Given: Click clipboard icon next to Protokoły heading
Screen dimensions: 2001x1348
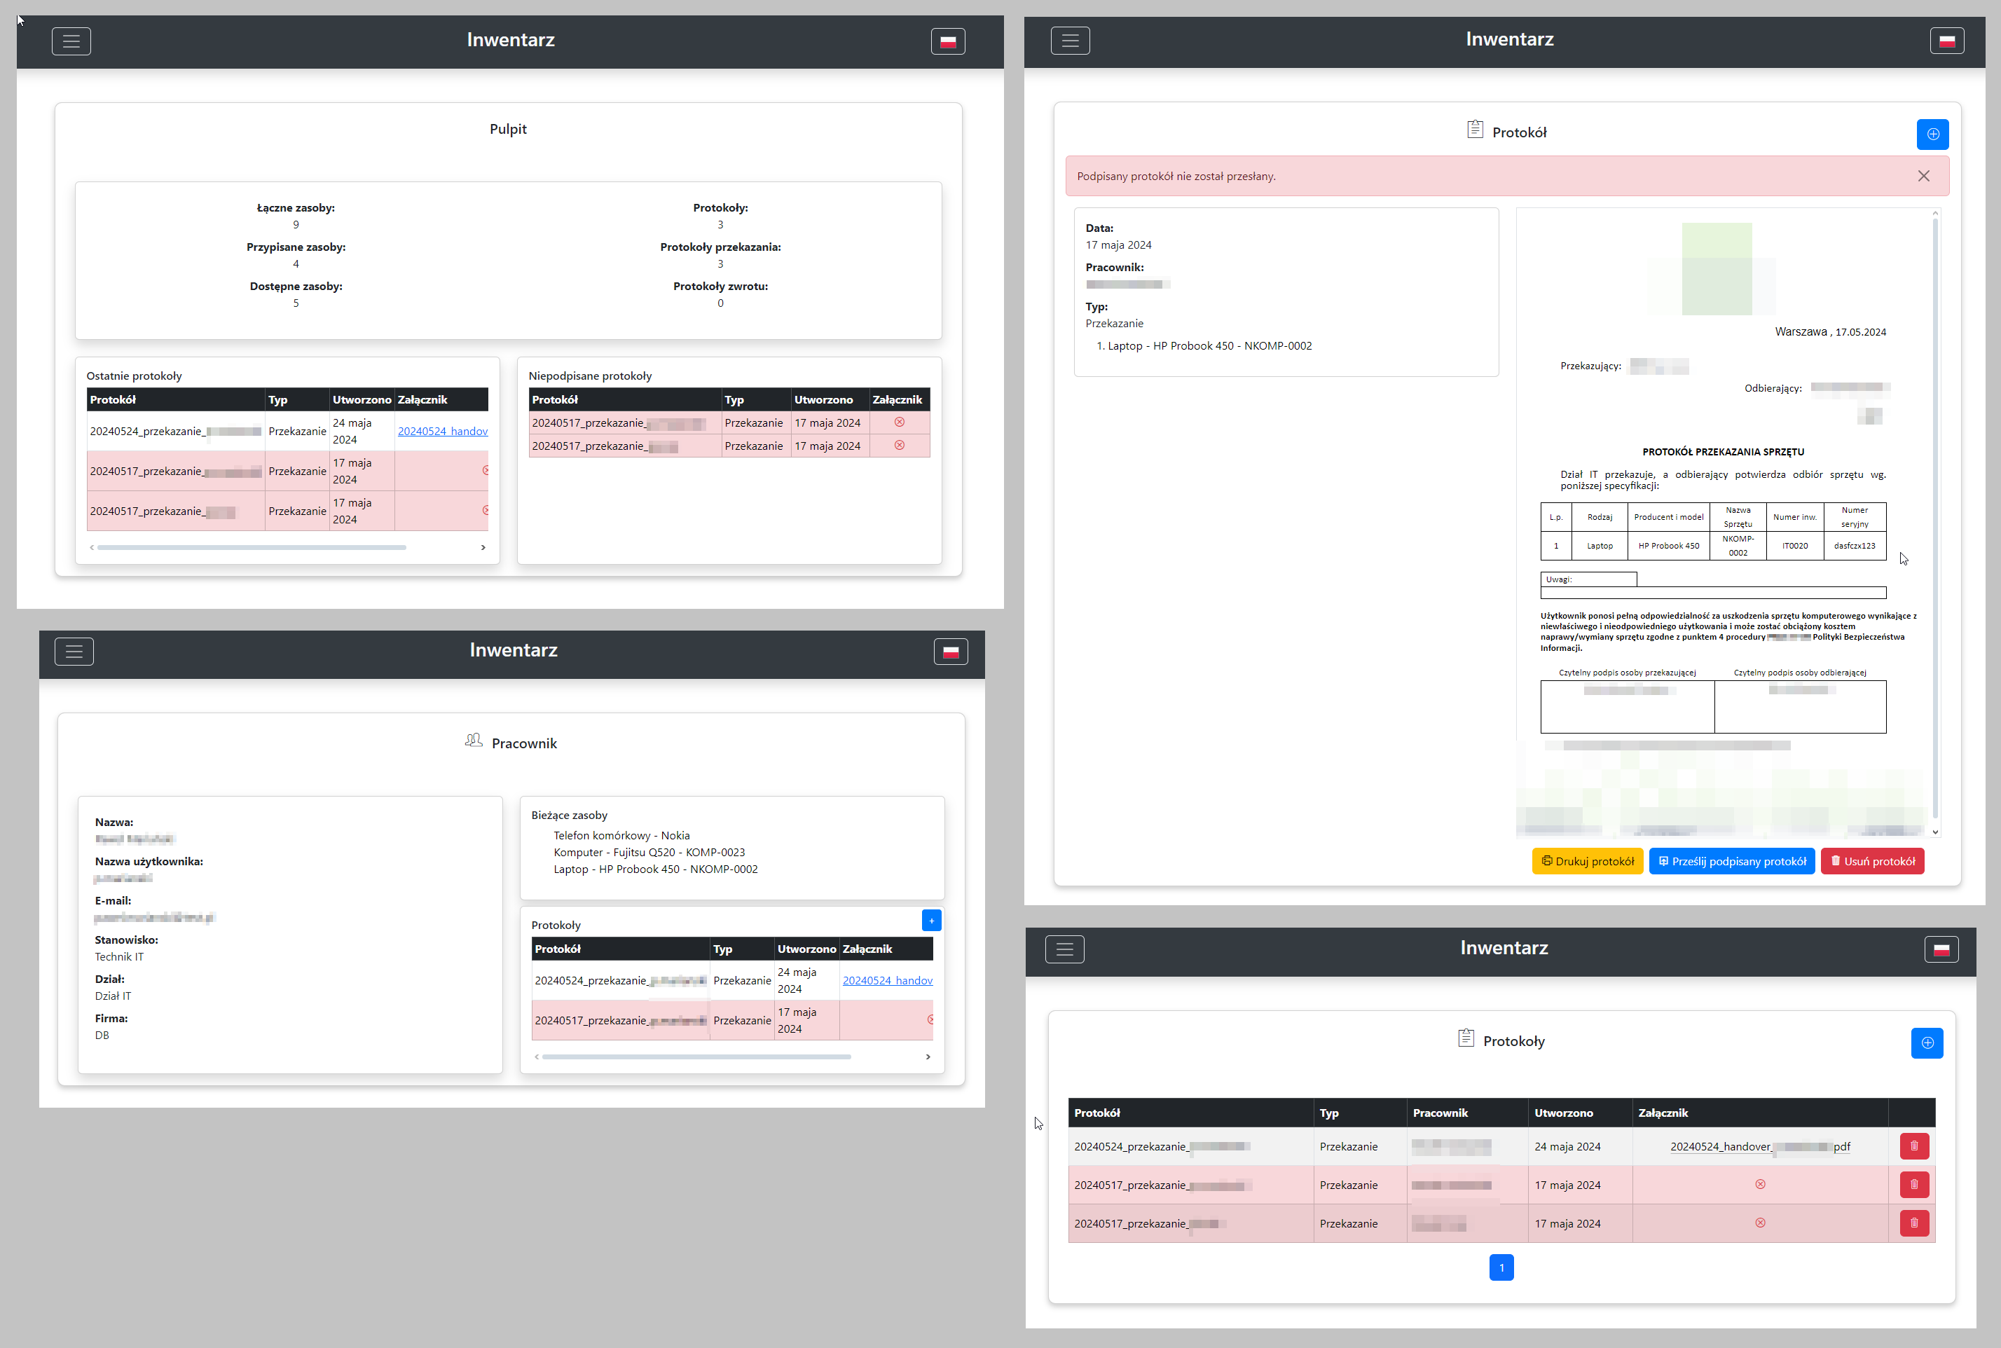Looking at the screenshot, I should [x=1466, y=1038].
